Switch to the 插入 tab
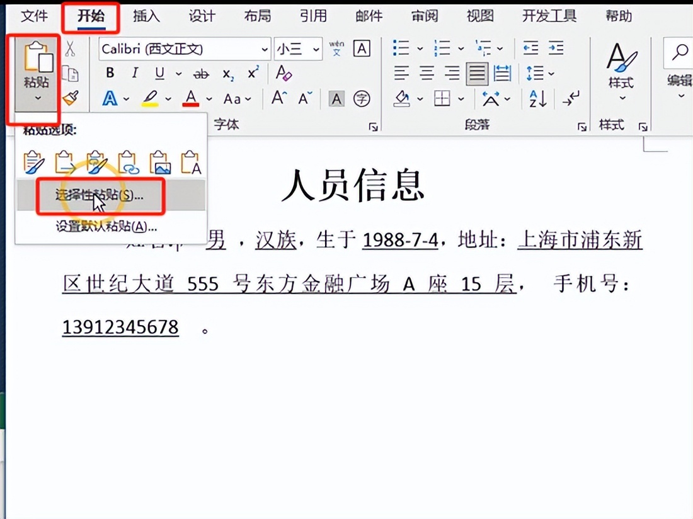693x519 pixels. pyautogui.click(x=146, y=16)
